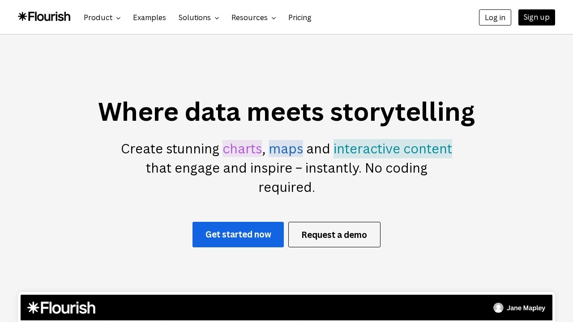This screenshot has width=573, height=322.
Task: Expand the chevron arrow beside Product
Action: click(x=118, y=18)
